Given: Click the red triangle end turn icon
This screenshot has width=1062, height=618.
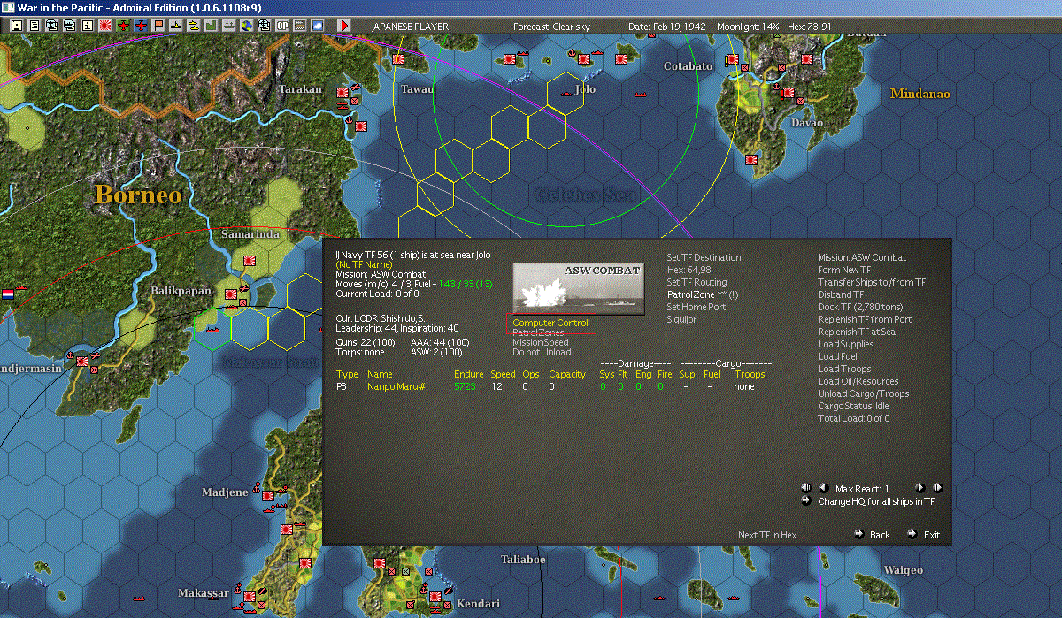Looking at the screenshot, I should pyautogui.click(x=344, y=26).
